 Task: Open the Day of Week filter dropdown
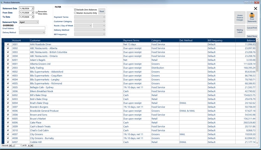[x=104, y=26]
